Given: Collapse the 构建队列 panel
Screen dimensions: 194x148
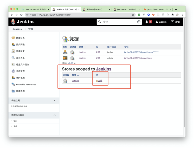Looking at the screenshot, I should pos(55,101).
